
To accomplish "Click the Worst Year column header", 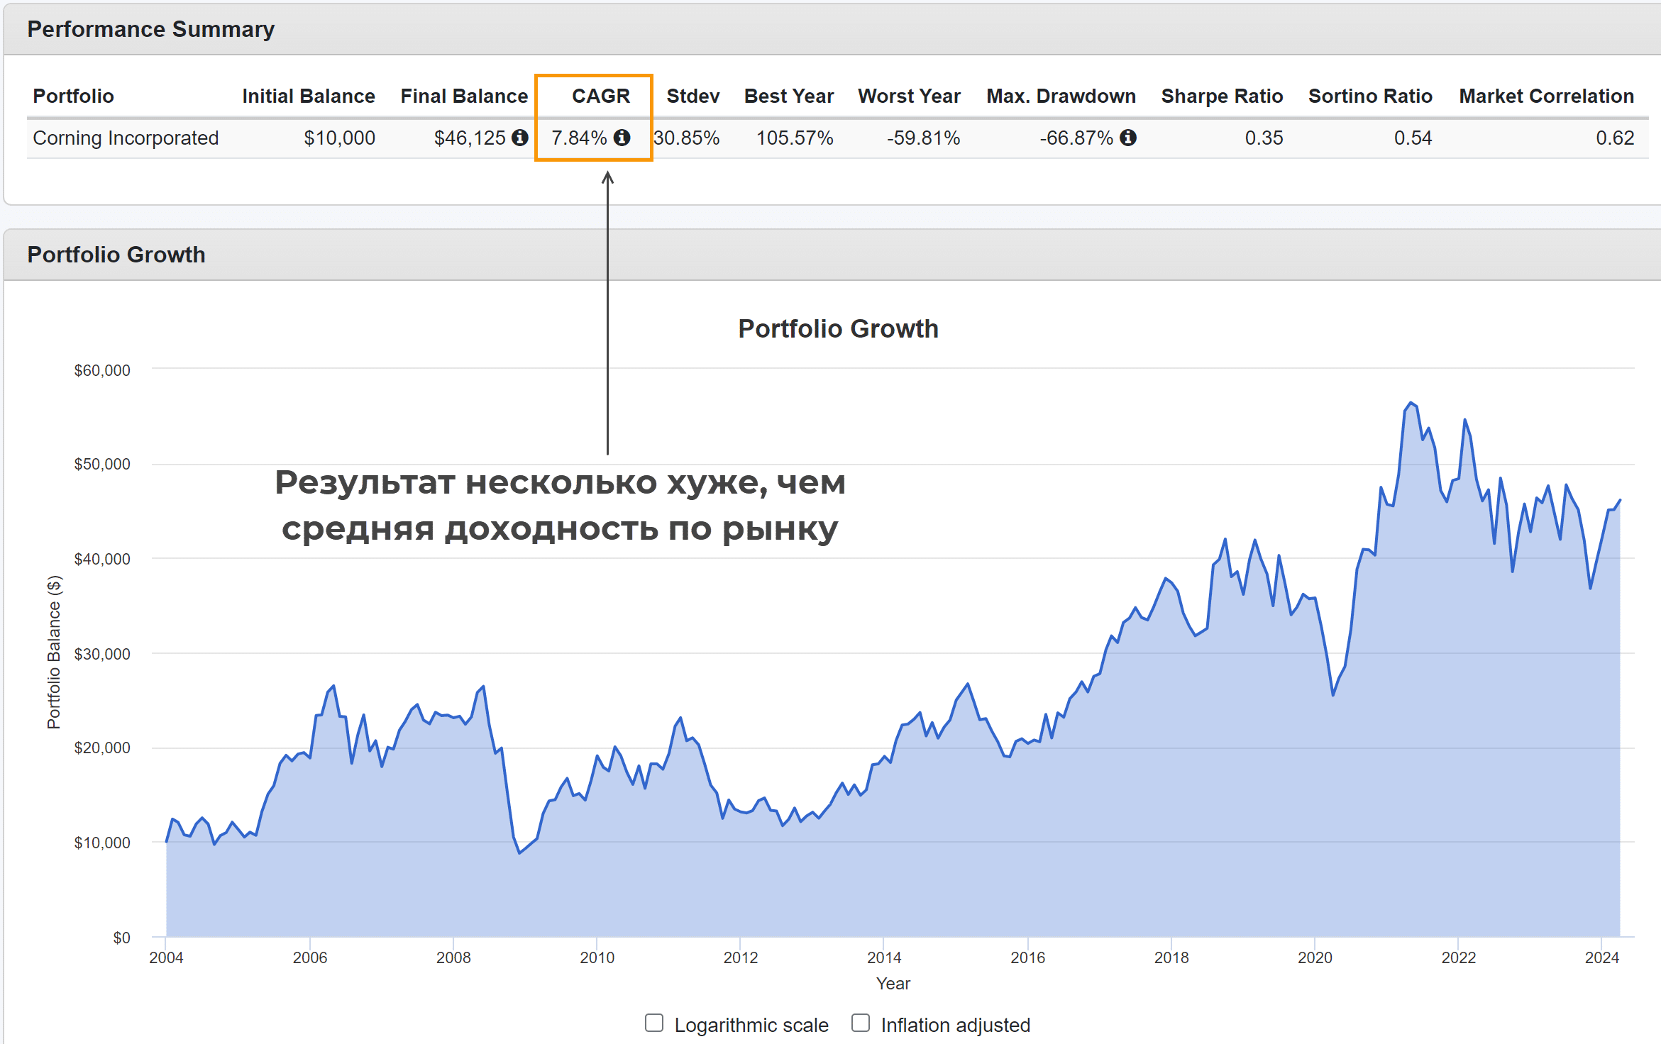I will [x=909, y=96].
